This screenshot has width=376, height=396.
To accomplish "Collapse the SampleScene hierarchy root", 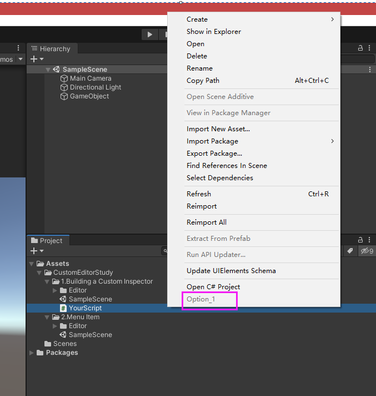I will (48, 70).
